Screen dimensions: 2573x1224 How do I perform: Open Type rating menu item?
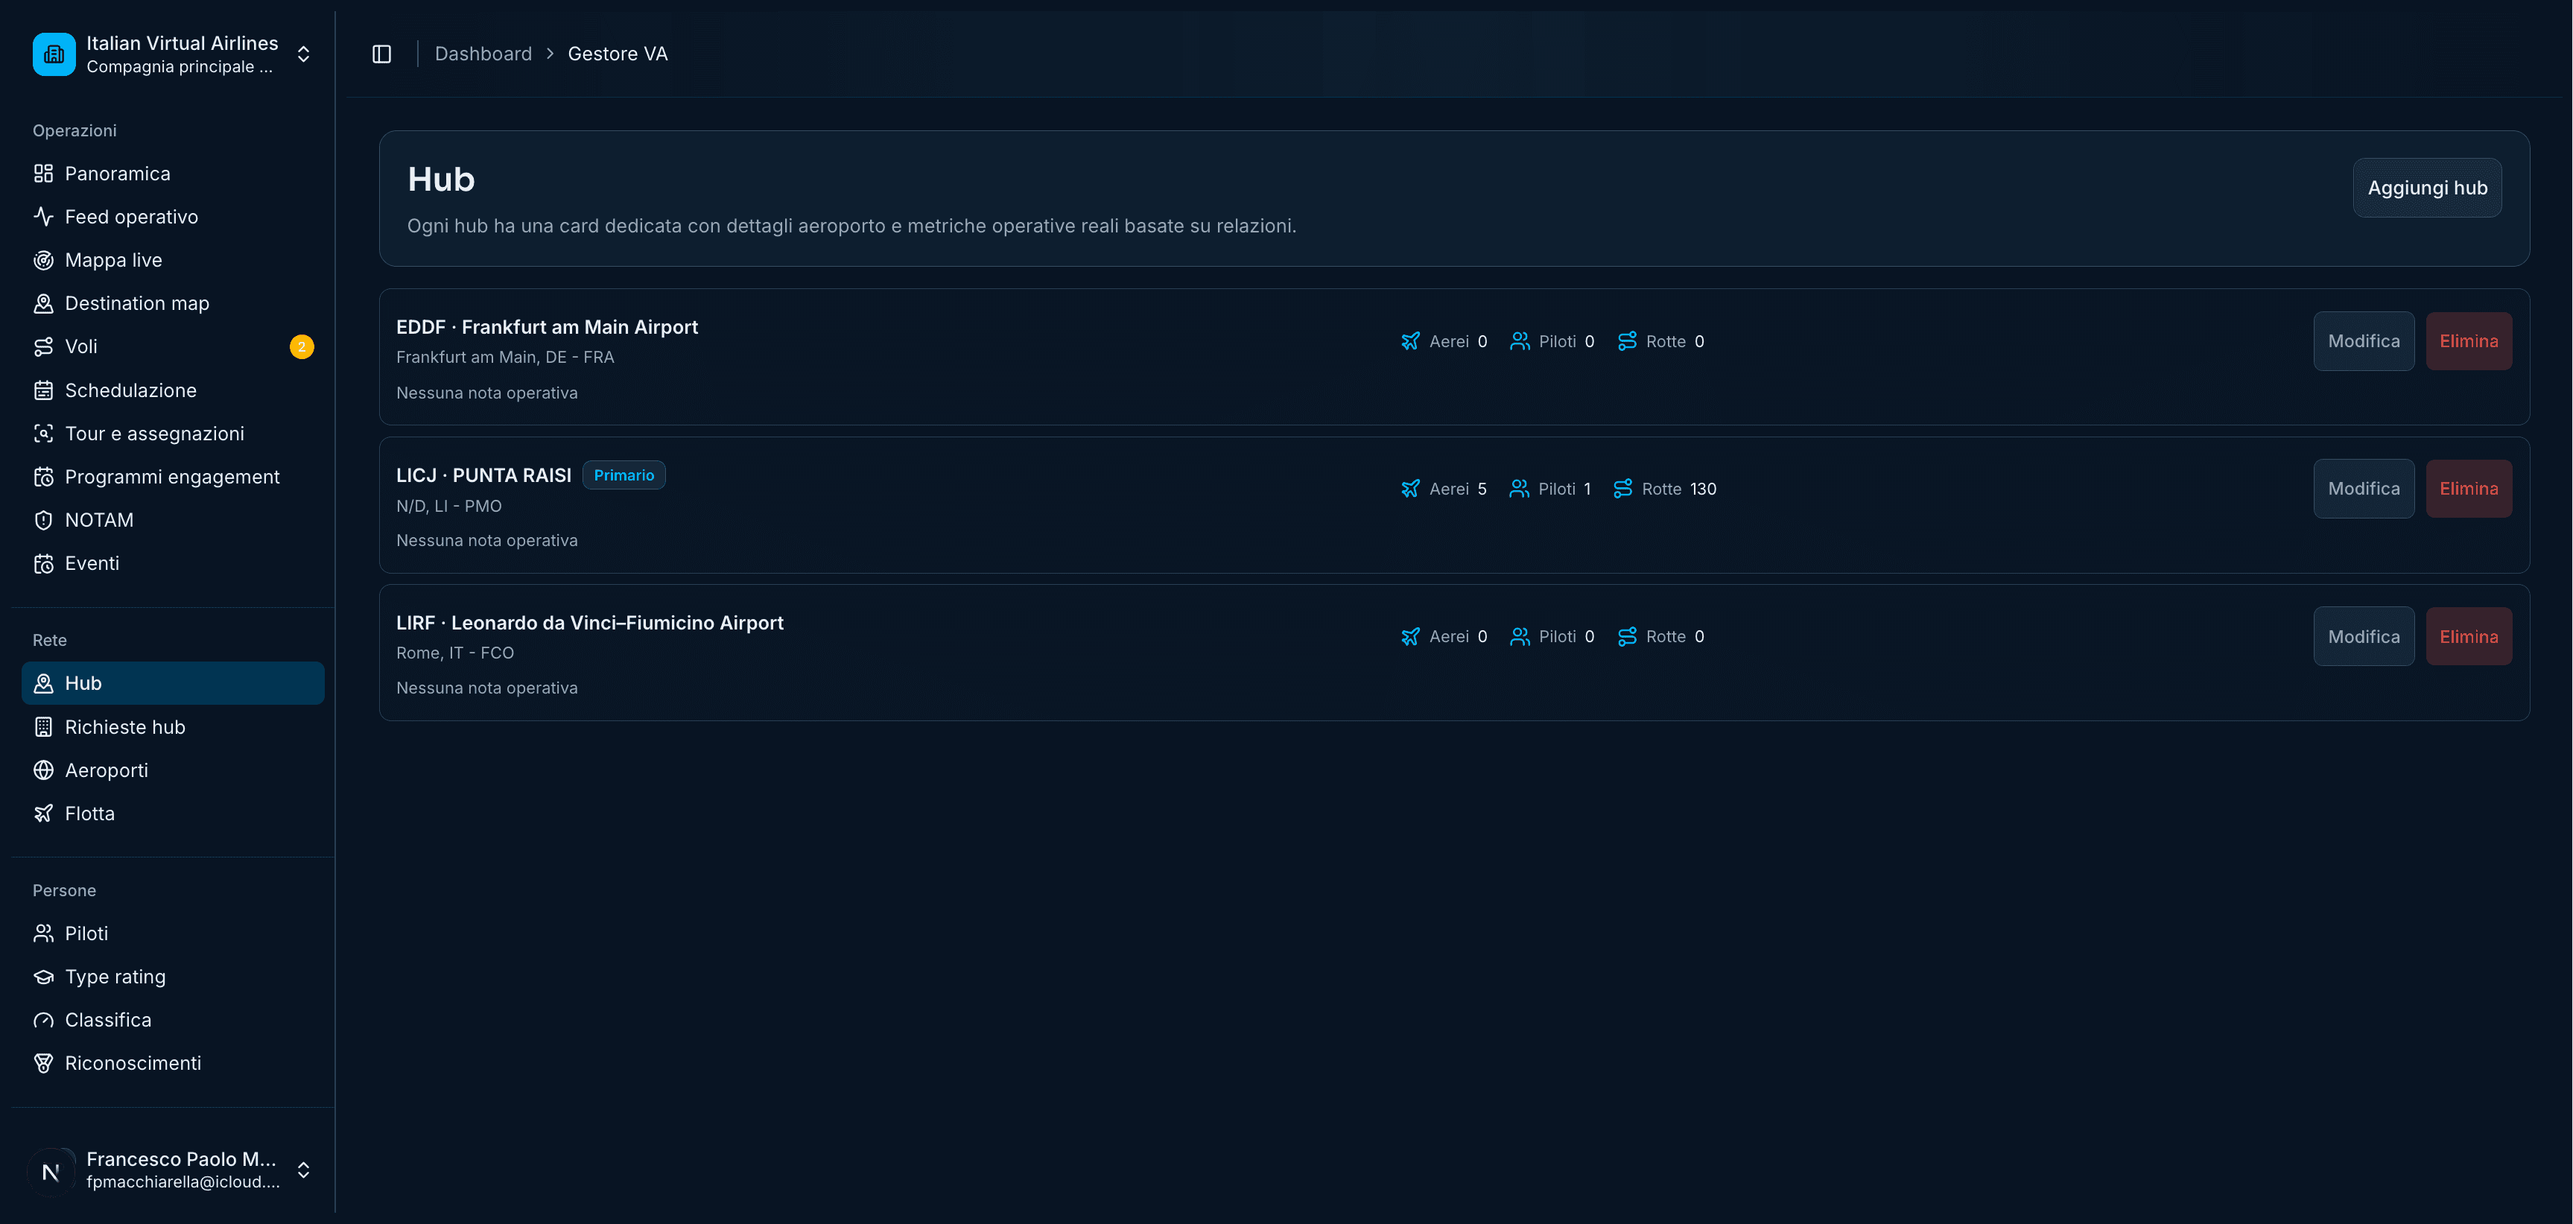[173, 977]
